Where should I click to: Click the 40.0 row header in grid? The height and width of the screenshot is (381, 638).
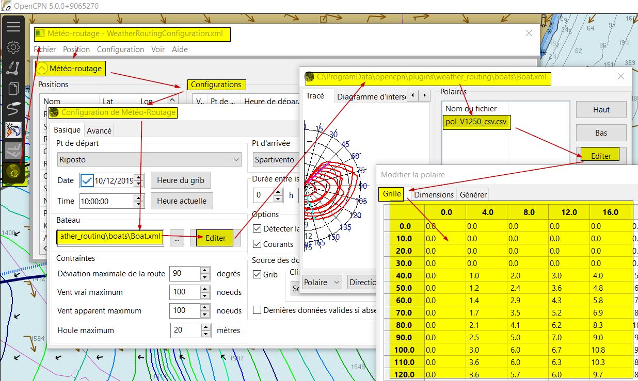coord(404,275)
